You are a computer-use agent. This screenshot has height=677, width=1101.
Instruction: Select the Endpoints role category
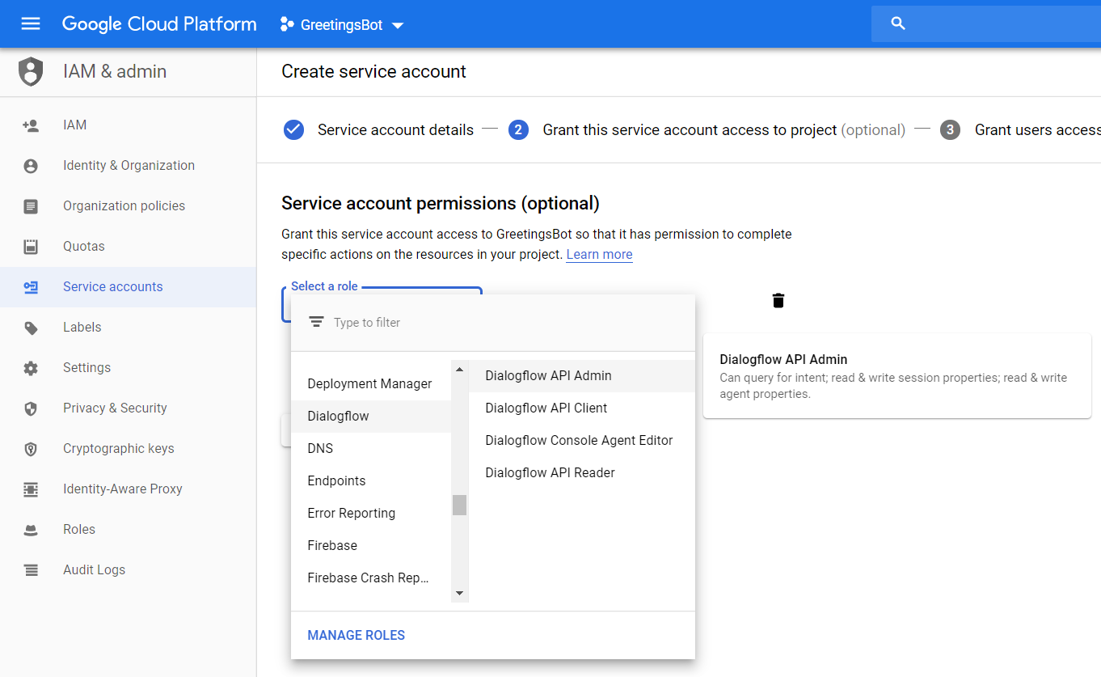point(370,481)
